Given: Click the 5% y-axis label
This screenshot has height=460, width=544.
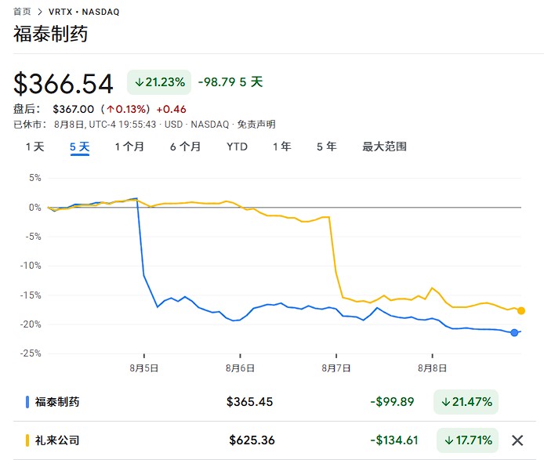Looking at the screenshot, I should (x=35, y=178).
